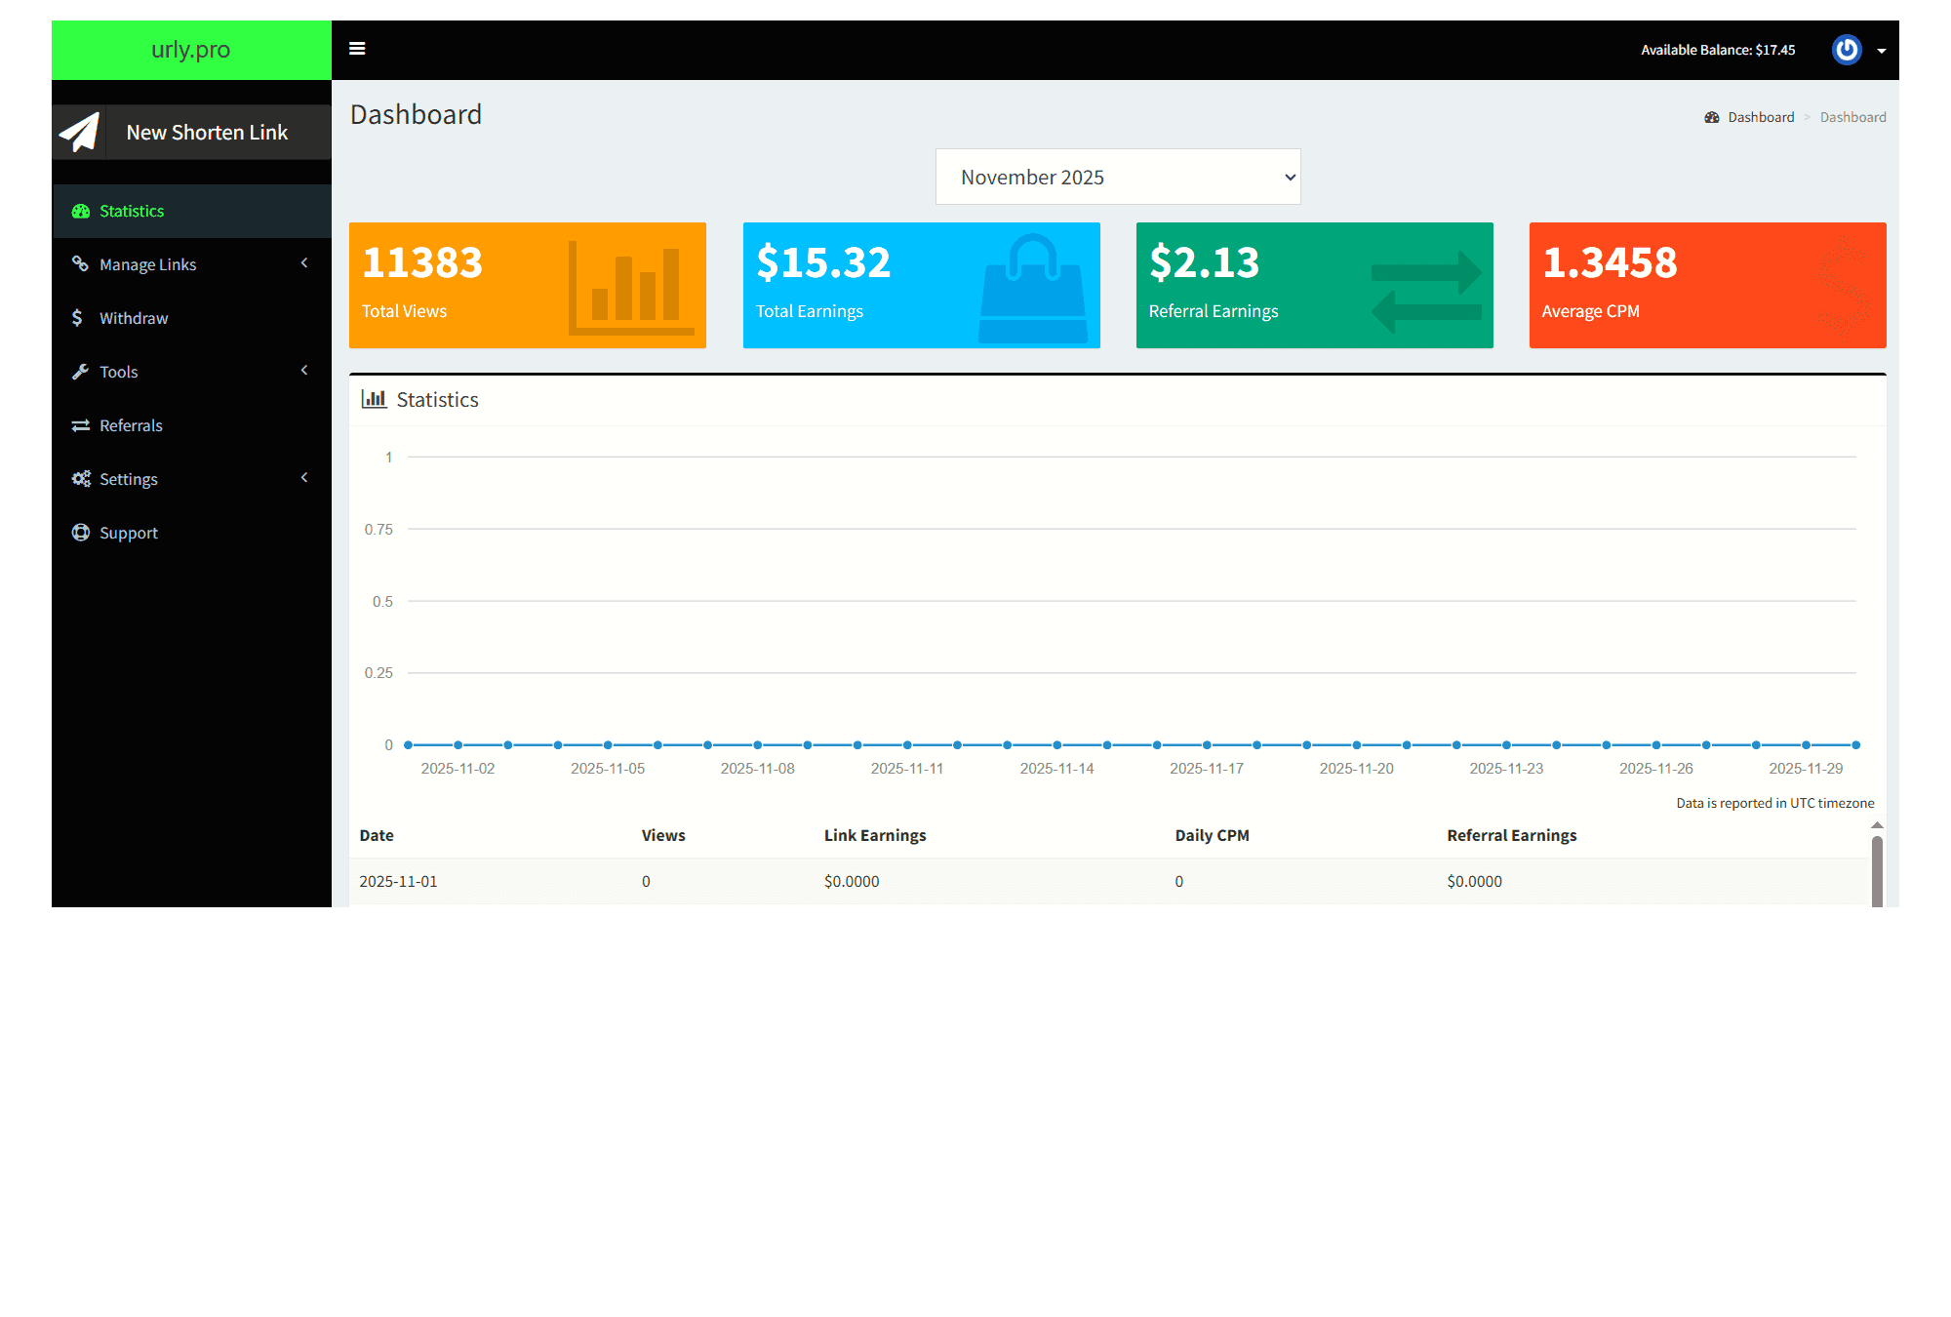This screenshot has width=1951, height=1317.
Task: Click the Manage Links chain icon
Action: [80, 263]
